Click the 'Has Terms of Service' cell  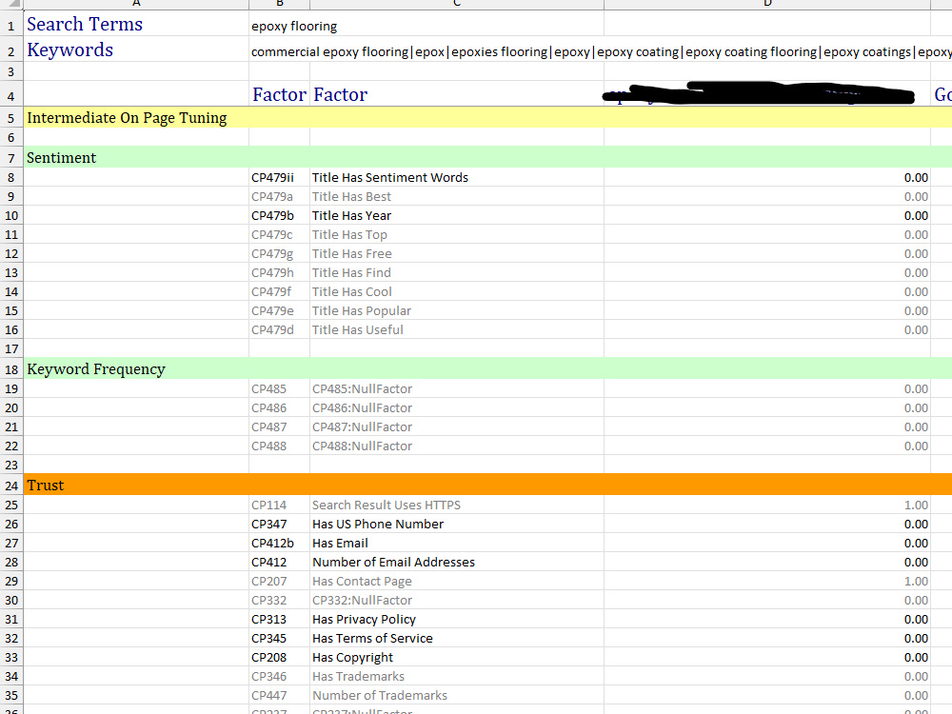tap(457, 638)
